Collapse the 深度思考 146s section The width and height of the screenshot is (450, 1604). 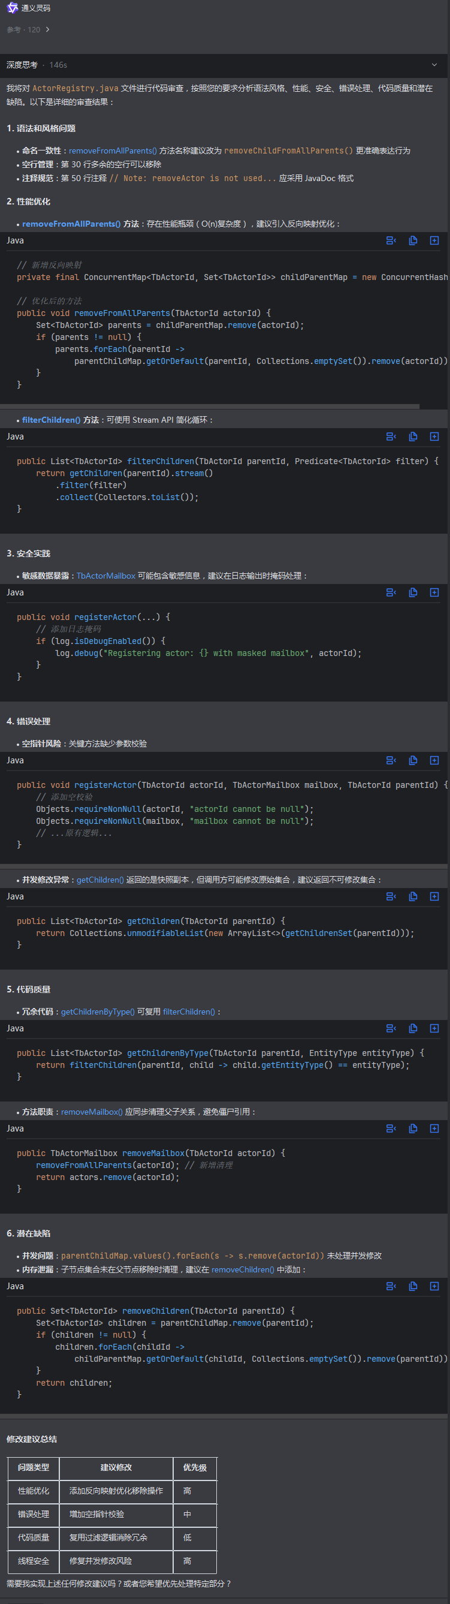(x=434, y=65)
